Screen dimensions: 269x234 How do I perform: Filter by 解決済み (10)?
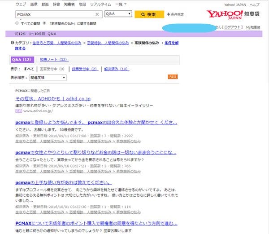click(117, 69)
